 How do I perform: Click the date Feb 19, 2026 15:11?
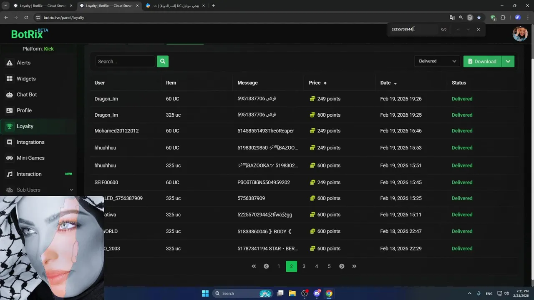(x=401, y=215)
